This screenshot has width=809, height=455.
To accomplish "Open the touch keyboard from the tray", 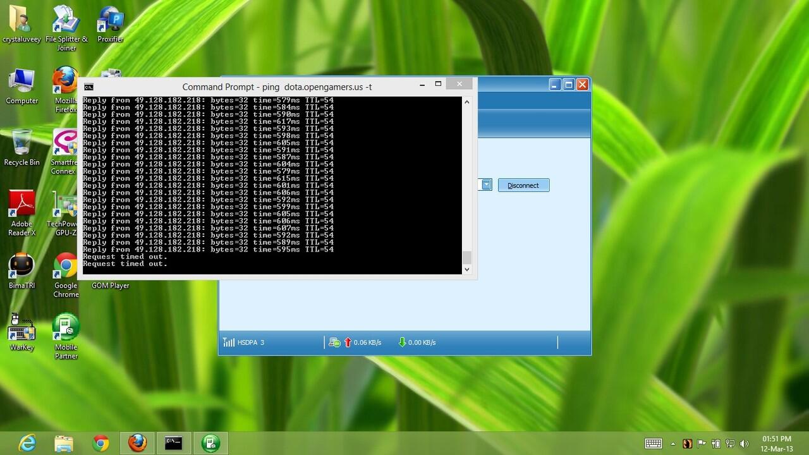I will click(654, 444).
